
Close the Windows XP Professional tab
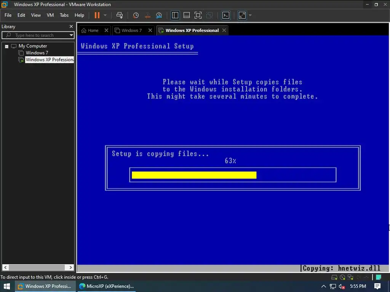tap(224, 30)
